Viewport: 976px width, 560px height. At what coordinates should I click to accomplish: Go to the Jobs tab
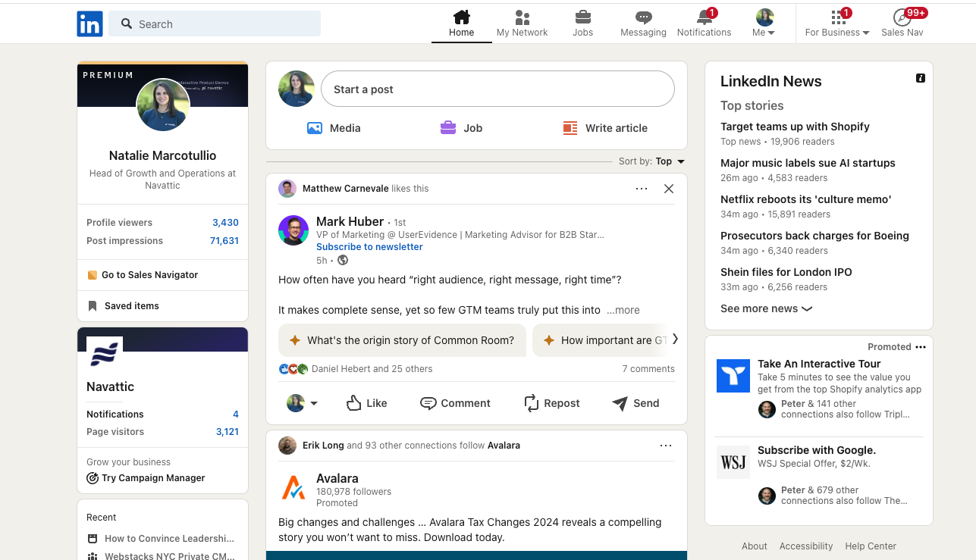tap(582, 23)
